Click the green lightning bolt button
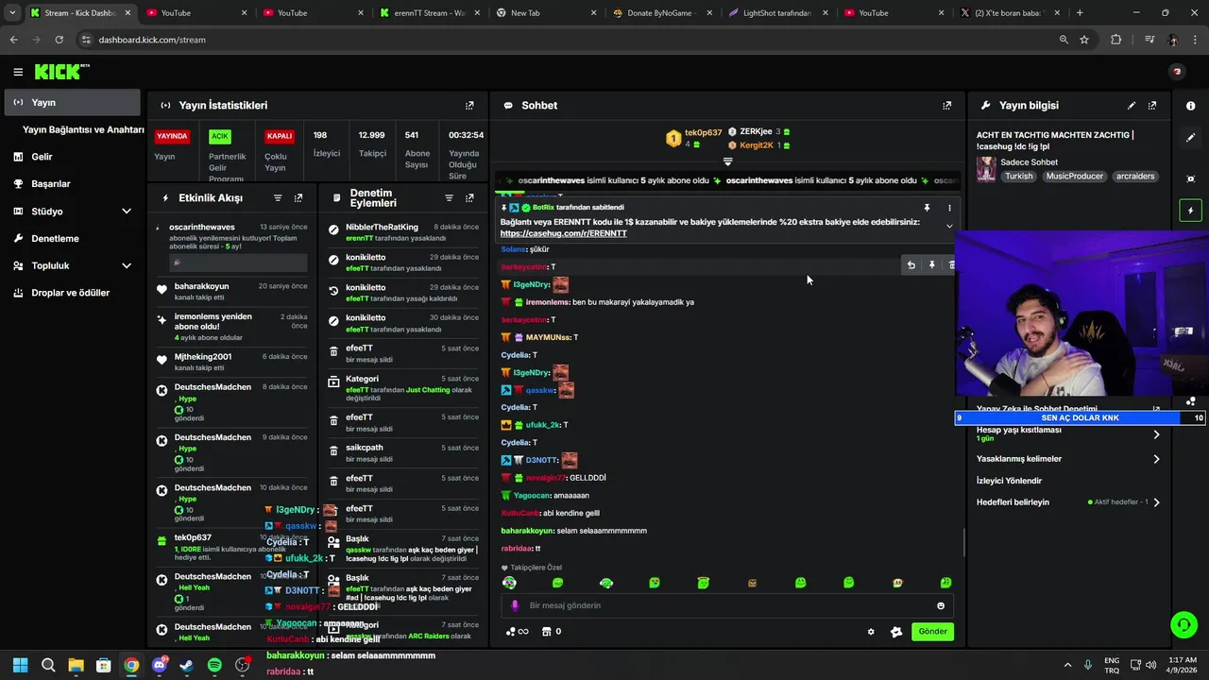1209x680 pixels. click(x=1190, y=211)
